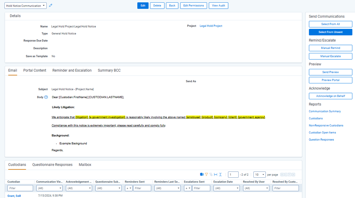Open the Summary BCC tab
355x198 pixels.
[x=109, y=70]
